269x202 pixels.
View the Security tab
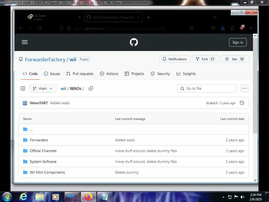pos(161,74)
